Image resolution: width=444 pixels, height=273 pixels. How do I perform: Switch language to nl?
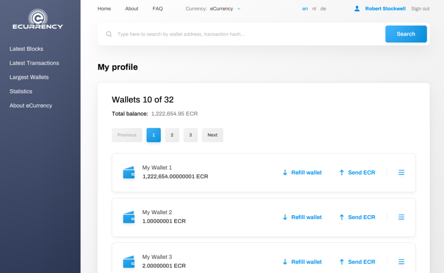coord(314,9)
